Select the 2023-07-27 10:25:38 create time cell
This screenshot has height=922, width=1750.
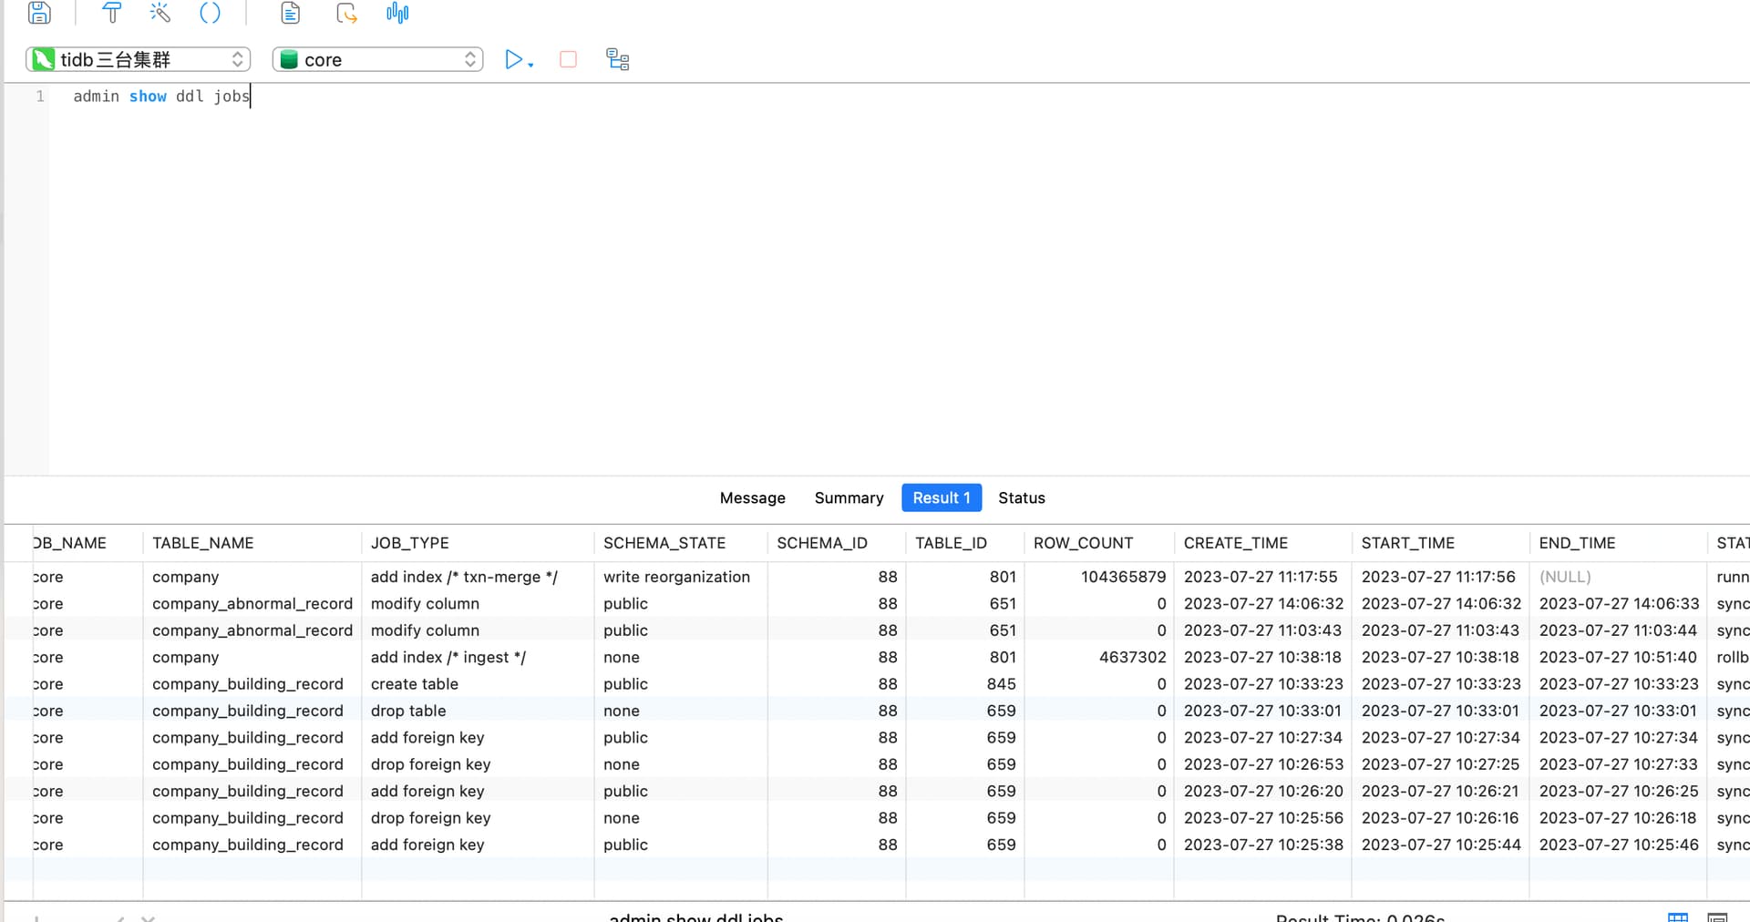(x=1262, y=845)
